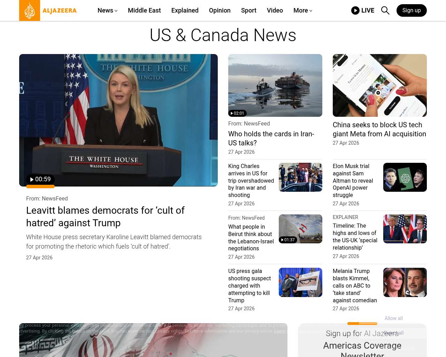Click the Sign up button
This screenshot has width=446, height=357.
[412, 10]
